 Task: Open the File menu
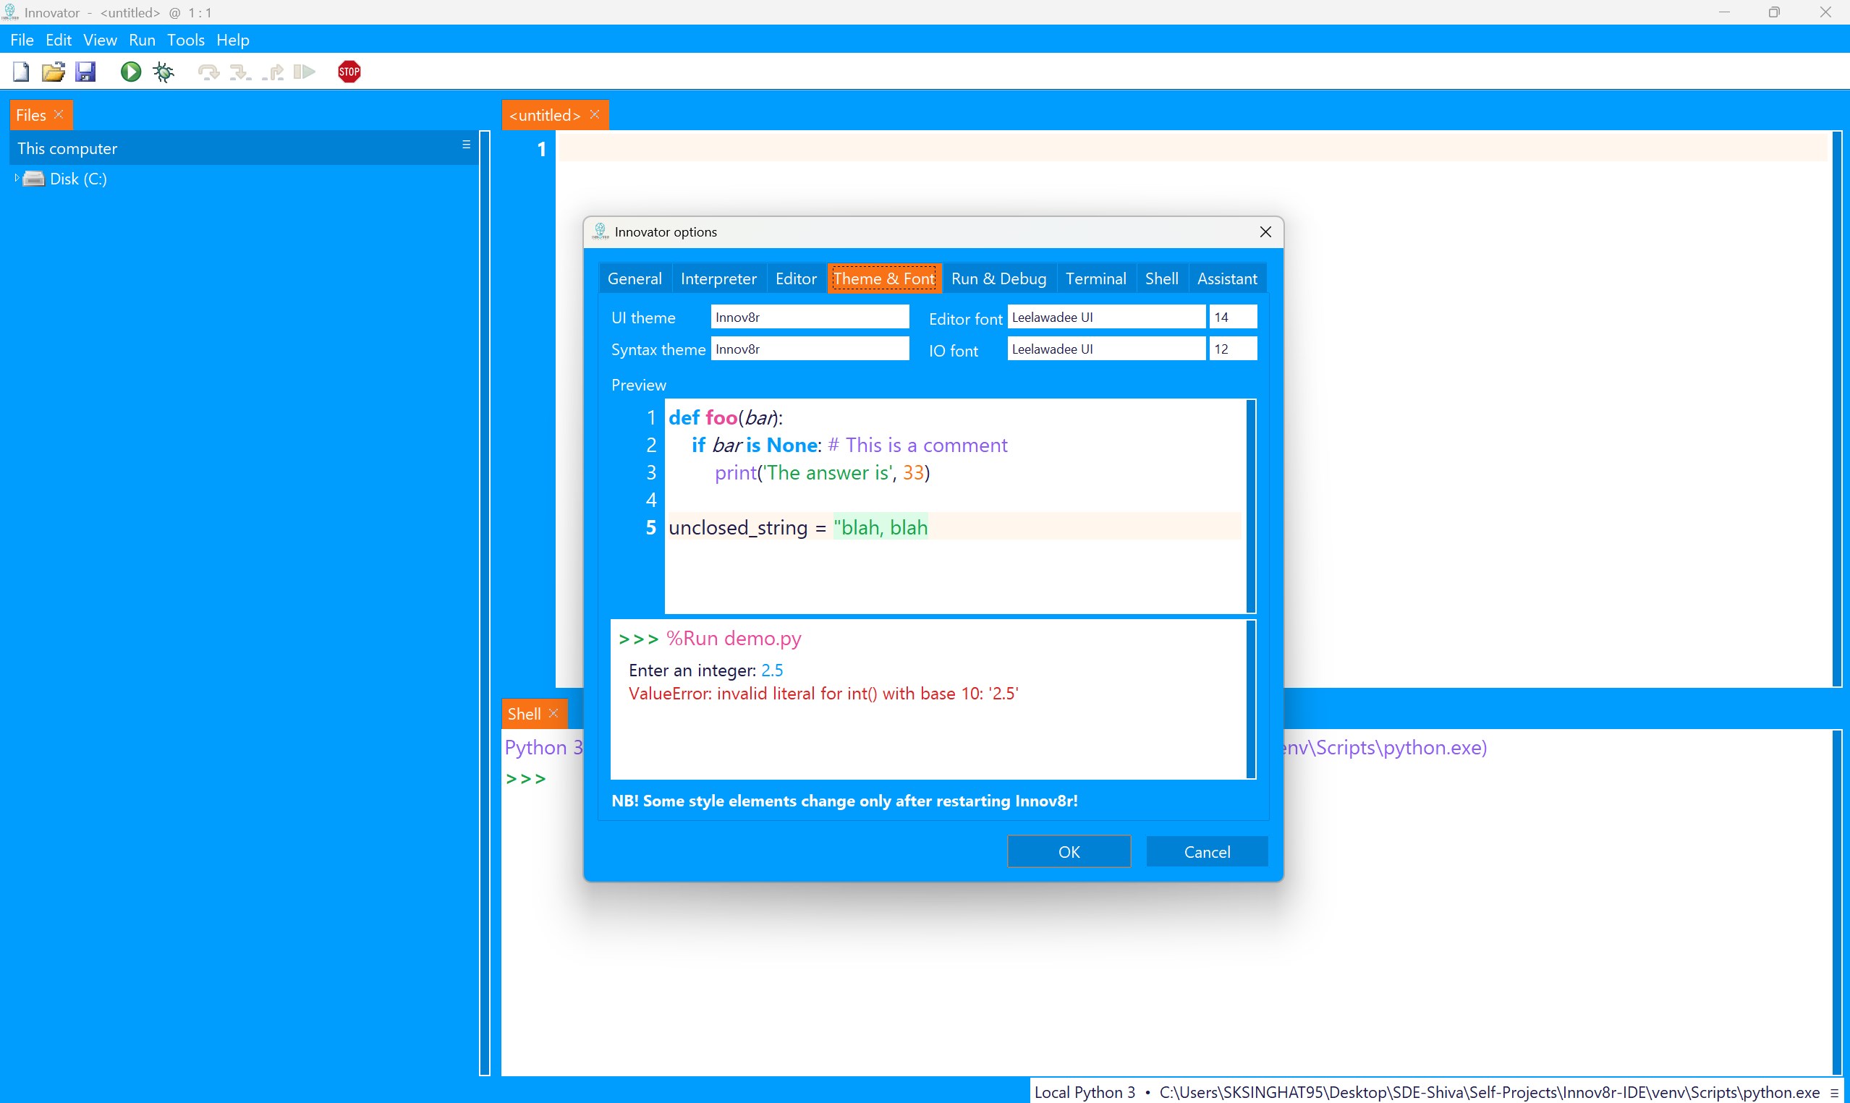22,40
